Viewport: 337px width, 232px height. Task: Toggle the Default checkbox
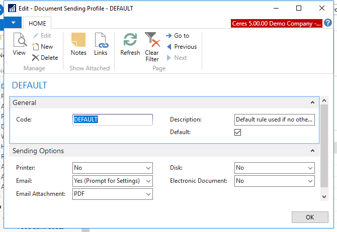(x=238, y=132)
